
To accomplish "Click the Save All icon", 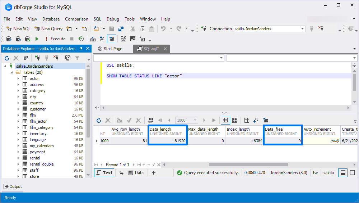I will coord(121,29).
